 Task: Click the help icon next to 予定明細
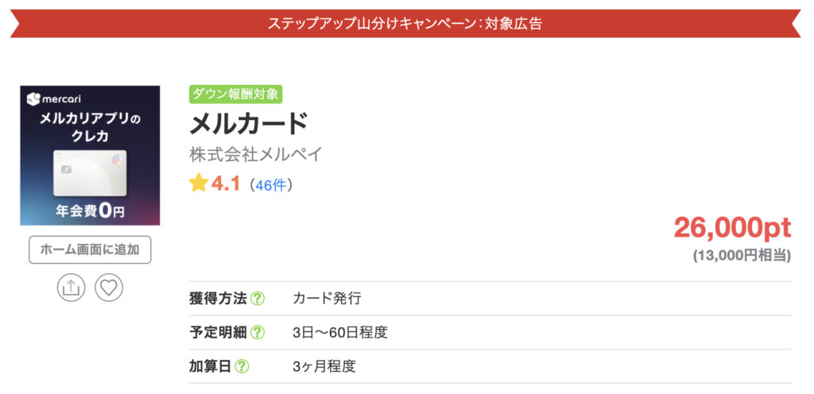(x=258, y=332)
